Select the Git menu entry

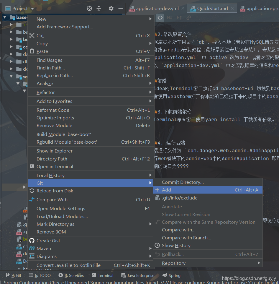[91, 183]
